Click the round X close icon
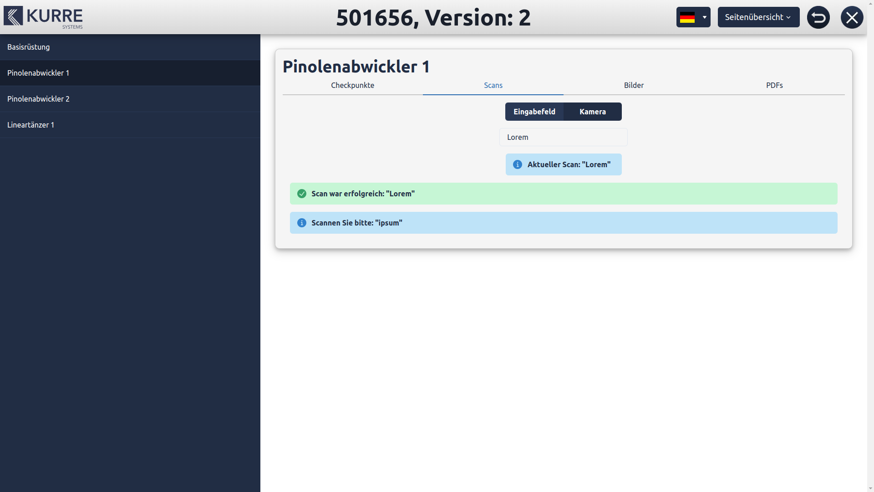 (x=852, y=17)
